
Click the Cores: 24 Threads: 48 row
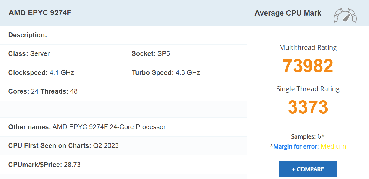(x=43, y=91)
